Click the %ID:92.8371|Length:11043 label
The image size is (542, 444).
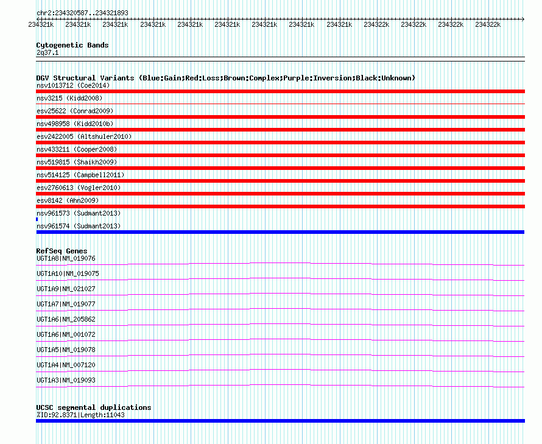coord(80,415)
